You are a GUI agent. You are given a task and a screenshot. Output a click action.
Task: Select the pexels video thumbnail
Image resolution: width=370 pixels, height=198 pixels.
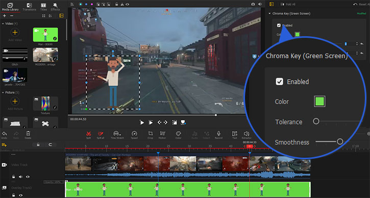(x=15, y=75)
